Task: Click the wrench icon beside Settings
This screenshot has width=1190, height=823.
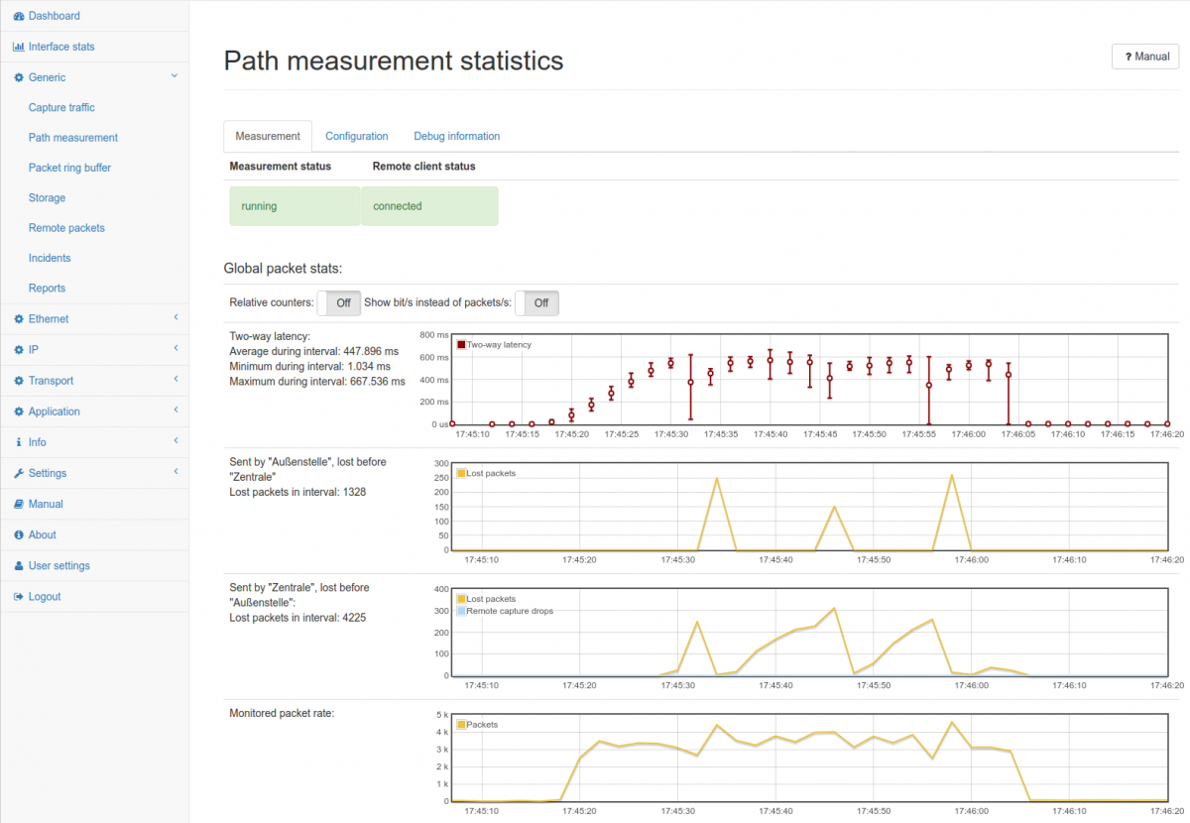Action: tap(18, 473)
